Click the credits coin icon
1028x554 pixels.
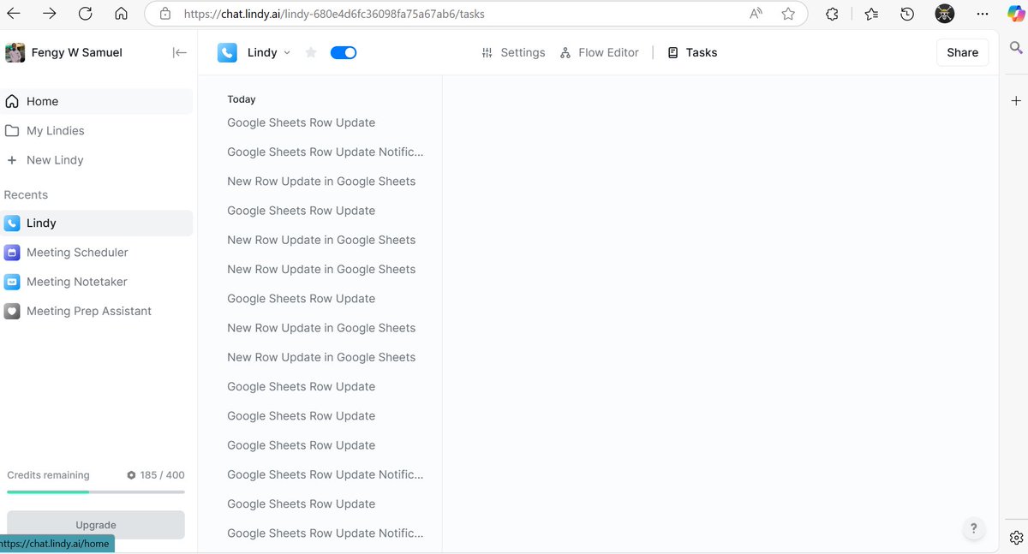[131, 474]
